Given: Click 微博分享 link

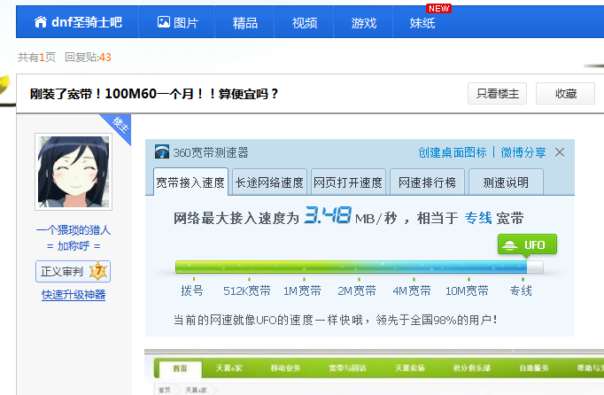Looking at the screenshot, I should [523, 152].
